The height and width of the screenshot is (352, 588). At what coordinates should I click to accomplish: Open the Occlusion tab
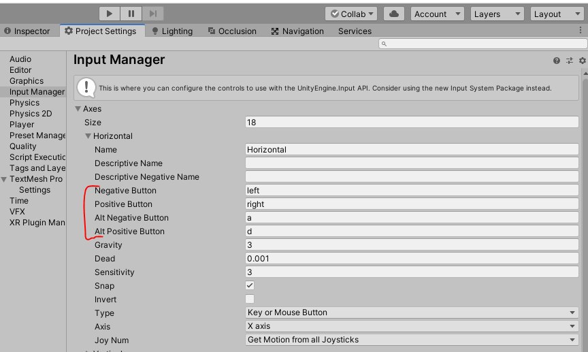[x=233, y=31]
